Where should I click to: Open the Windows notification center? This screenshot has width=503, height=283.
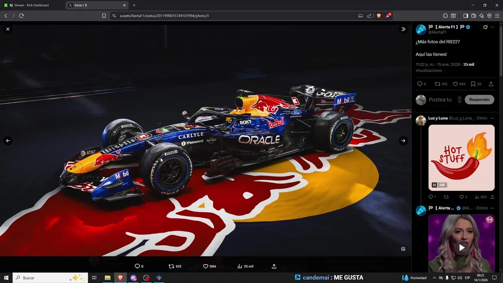click(x=494, y=277)
